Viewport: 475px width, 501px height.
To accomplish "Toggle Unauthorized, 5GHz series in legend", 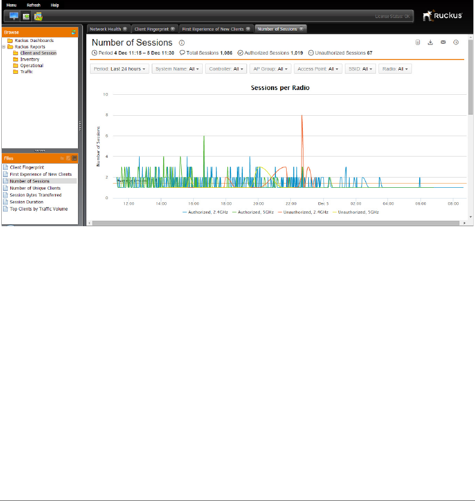I will click(x=356, y=212).
